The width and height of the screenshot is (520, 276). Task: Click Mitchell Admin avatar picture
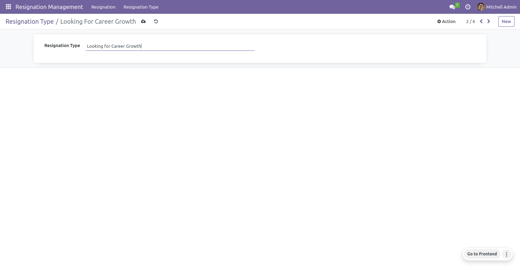pos(481,7)
